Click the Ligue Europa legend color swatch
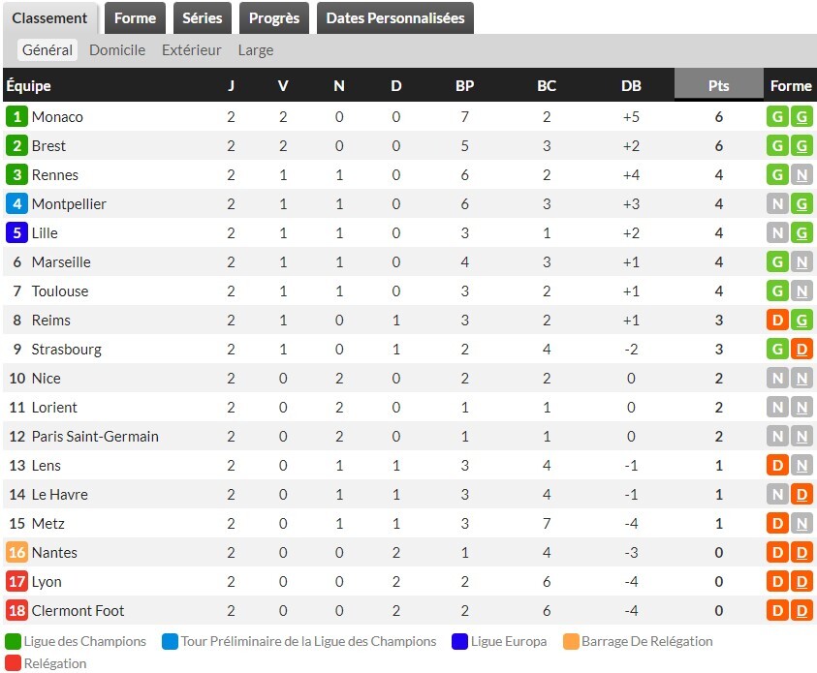817x673 pixels. 459,641
